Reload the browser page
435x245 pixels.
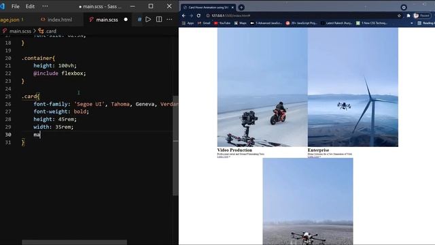198,16
